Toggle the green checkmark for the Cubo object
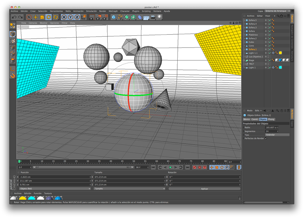 [x=269, y=42]
